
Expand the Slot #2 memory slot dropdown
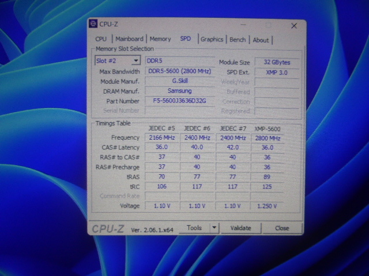[118, 60]
